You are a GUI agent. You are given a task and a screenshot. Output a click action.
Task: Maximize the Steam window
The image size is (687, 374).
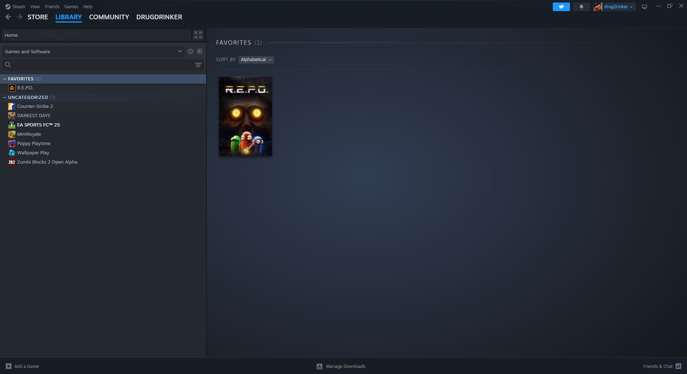pyautogui.click(x=669, y=6)
